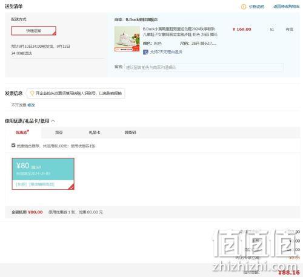Image resolution: width=303 pixels, height=277 pixels.
Task: Open the B.Duck shoe product thumbnail
Action: (127, 39)
